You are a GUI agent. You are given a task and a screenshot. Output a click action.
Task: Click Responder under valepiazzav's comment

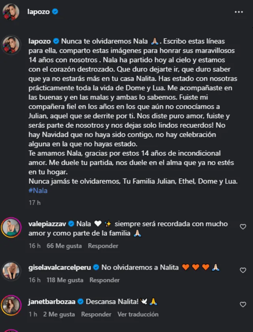[103, 246]
